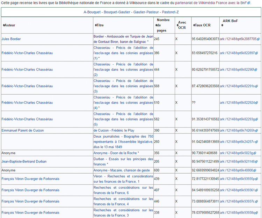This screenshot has width=262, height=218.
Task: Click page count 245 cell
Action: (164, 39)
